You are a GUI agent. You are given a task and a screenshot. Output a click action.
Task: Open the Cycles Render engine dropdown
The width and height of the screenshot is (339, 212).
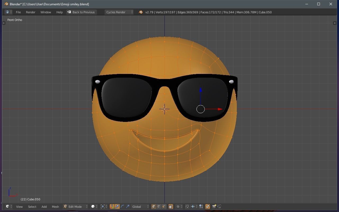(x=119, y=12)
